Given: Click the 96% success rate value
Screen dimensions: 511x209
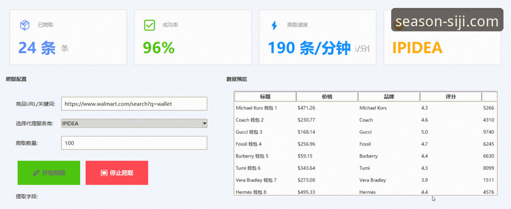Looking at the screenshot, I should (x=159, y=48).
